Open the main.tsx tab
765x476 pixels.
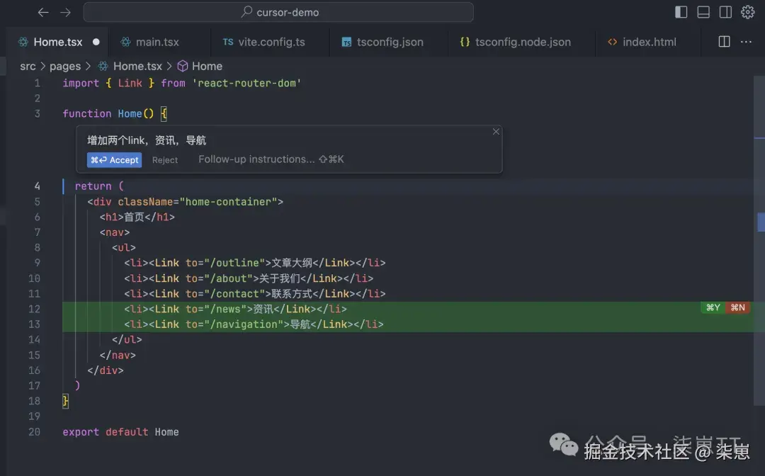pyautogui.click(x=157, y=42)
